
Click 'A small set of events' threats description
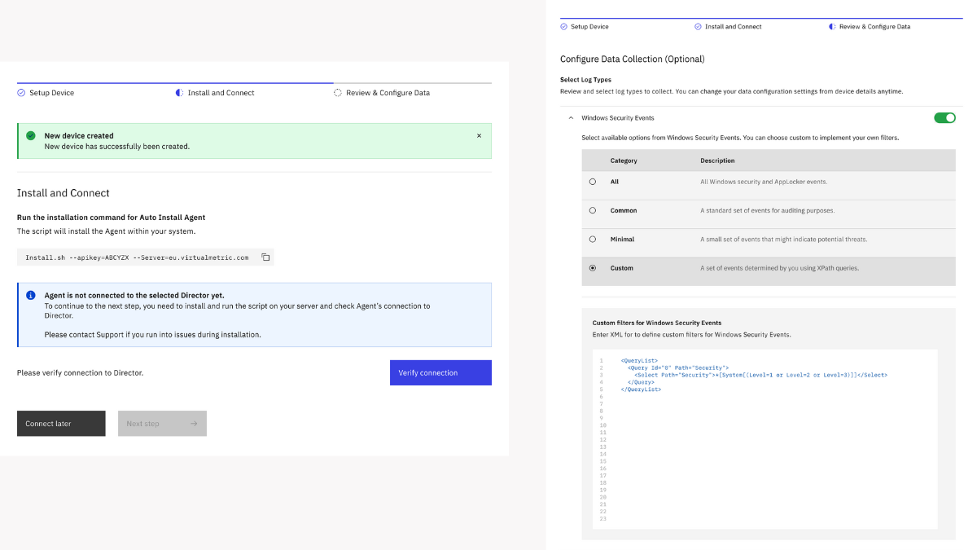783,239
